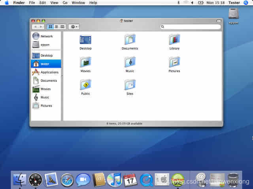The image size is (253, 189).
Task: Open the Window menu
Action: click(78, 3)
